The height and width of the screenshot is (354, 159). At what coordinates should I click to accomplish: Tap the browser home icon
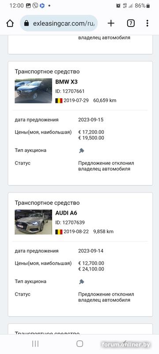[x=10, y=23]
